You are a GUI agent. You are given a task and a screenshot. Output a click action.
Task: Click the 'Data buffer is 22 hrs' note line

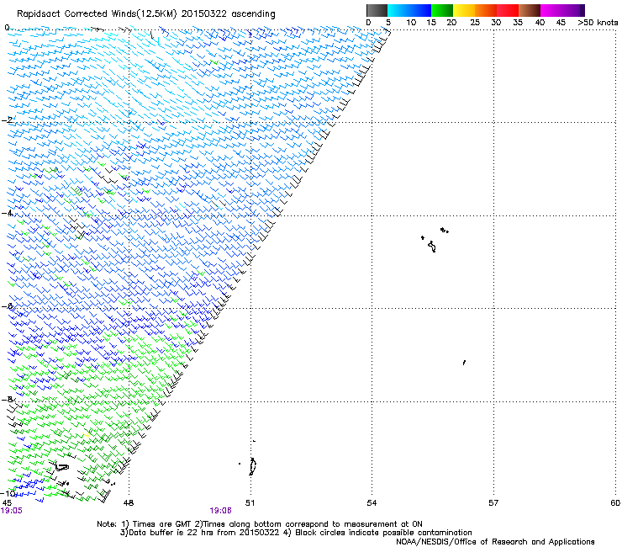pos(296,533)
